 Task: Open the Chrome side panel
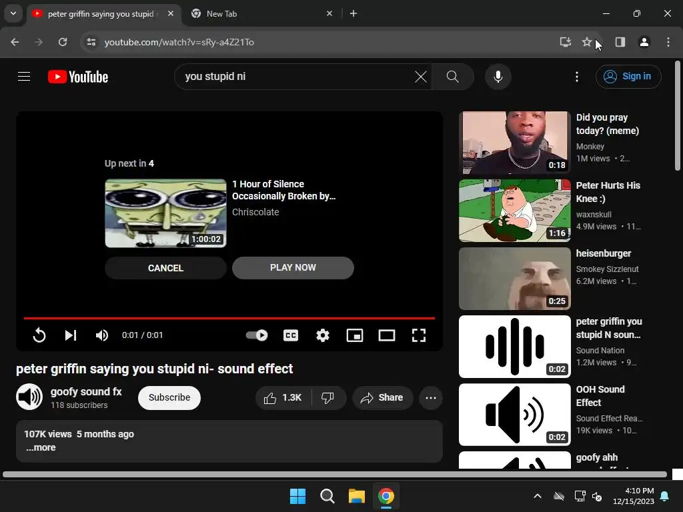pyautogui.click(x=620, y=42)
